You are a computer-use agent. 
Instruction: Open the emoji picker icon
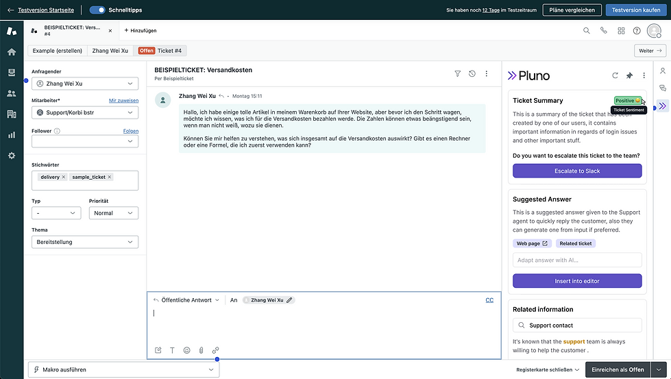(x=186, y=350)
